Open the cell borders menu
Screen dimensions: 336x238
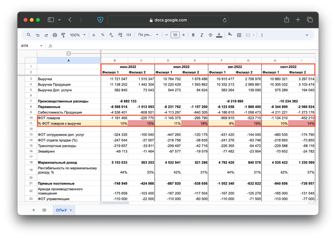[239, 35]
